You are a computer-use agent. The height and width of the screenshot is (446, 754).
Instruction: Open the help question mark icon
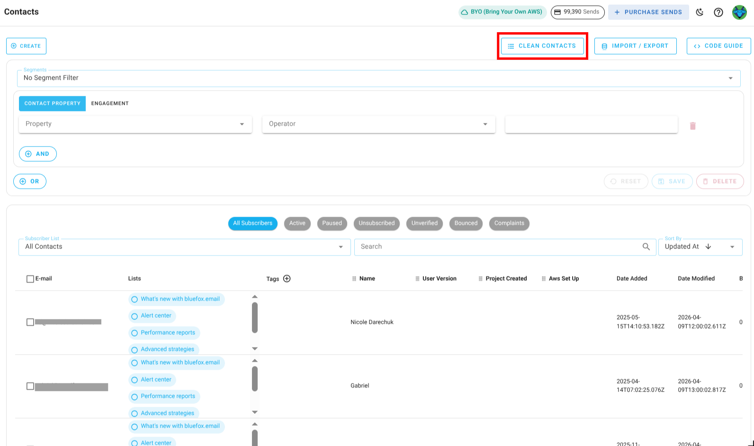718,12
